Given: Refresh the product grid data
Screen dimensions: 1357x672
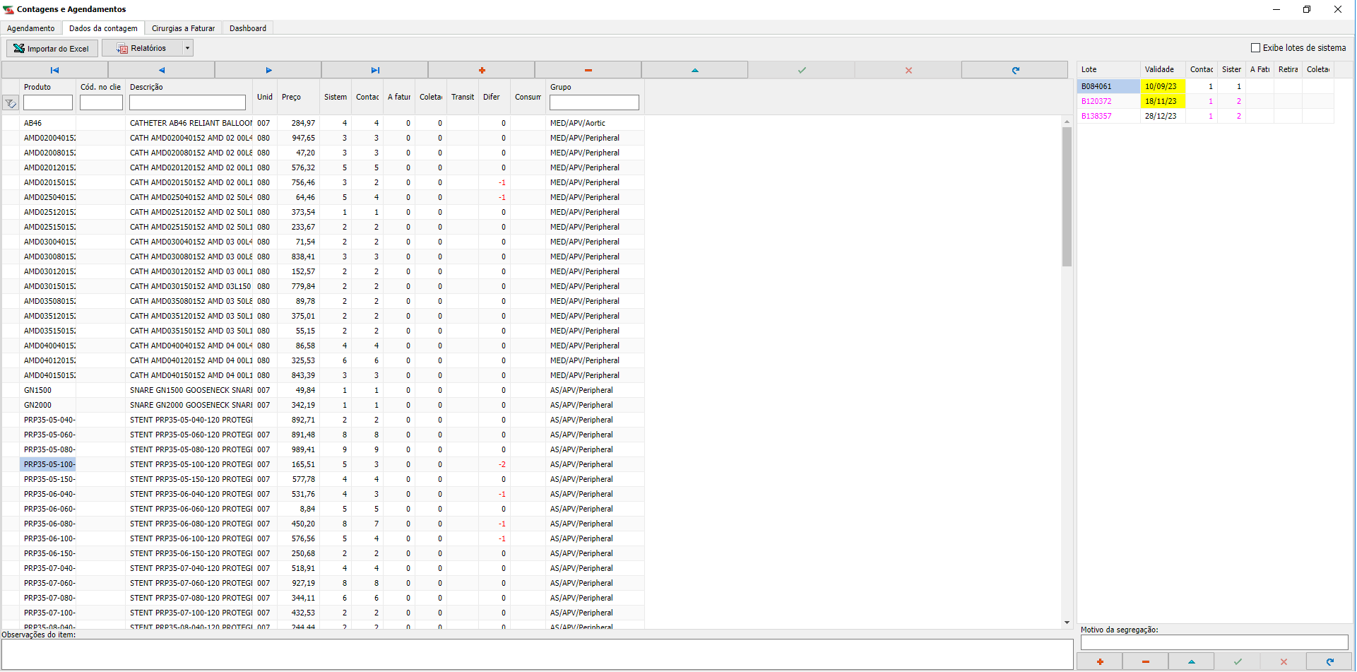Looking at the screenshot, I should tap(1015, 70).
